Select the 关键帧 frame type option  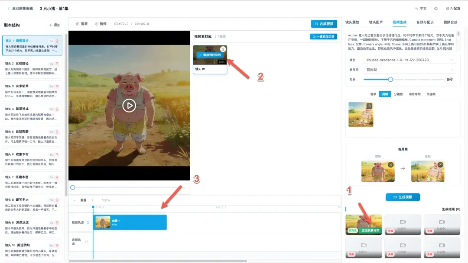[x=431, y=94]
